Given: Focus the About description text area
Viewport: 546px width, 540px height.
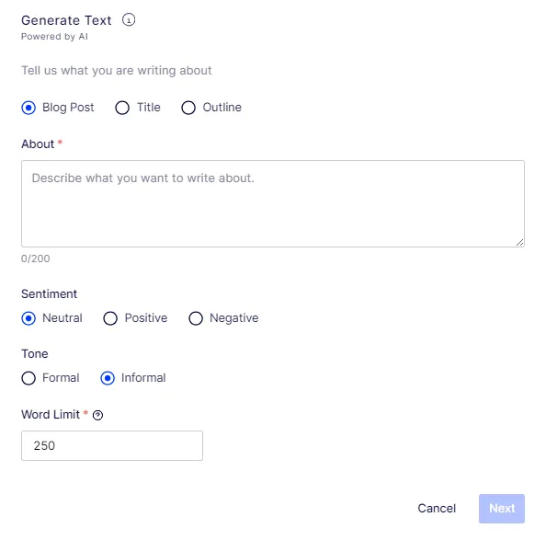Looking at the screenshot, I should click(273, 204).
